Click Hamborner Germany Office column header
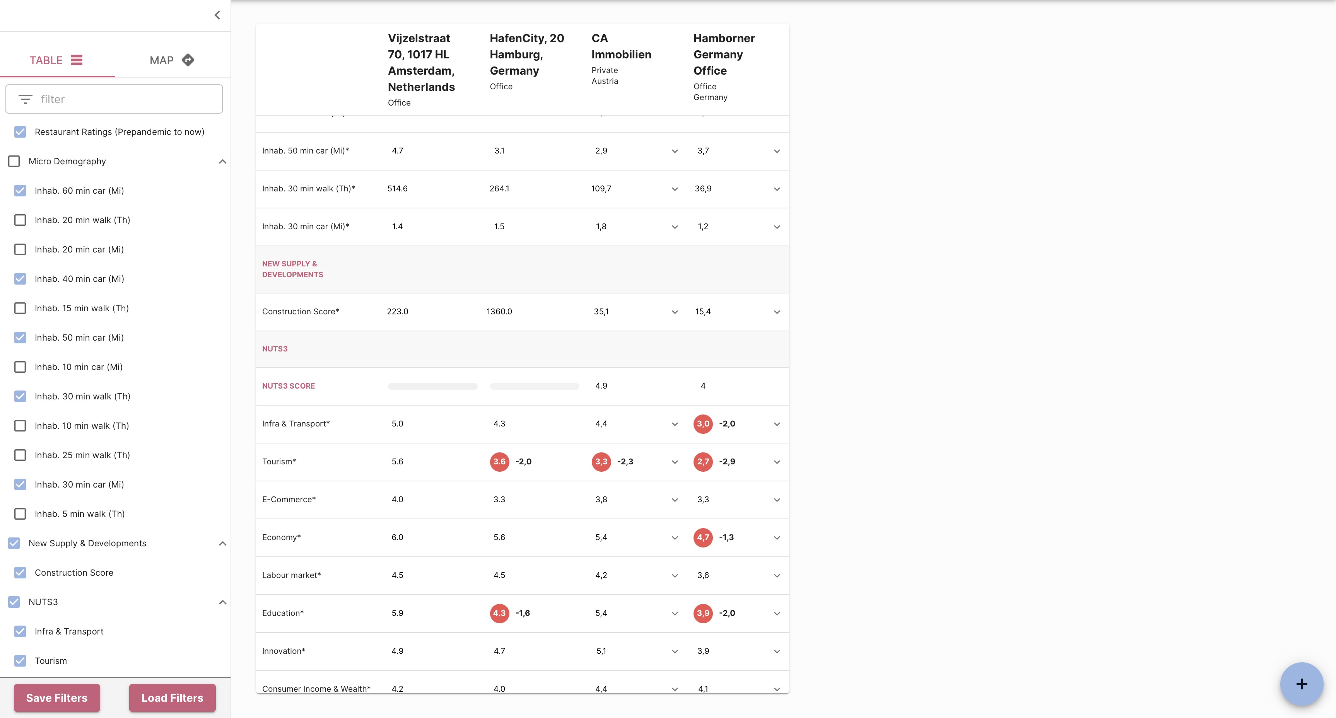 724,54
